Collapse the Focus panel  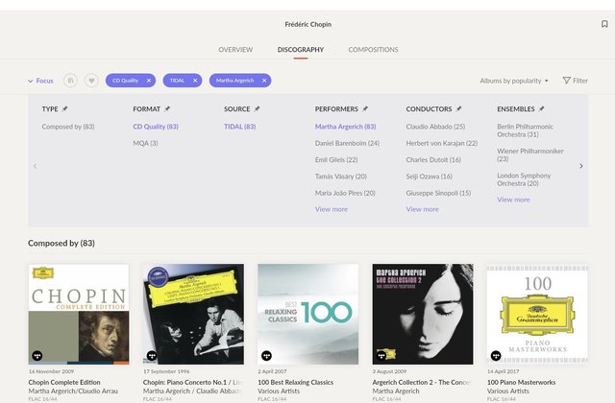40,81
